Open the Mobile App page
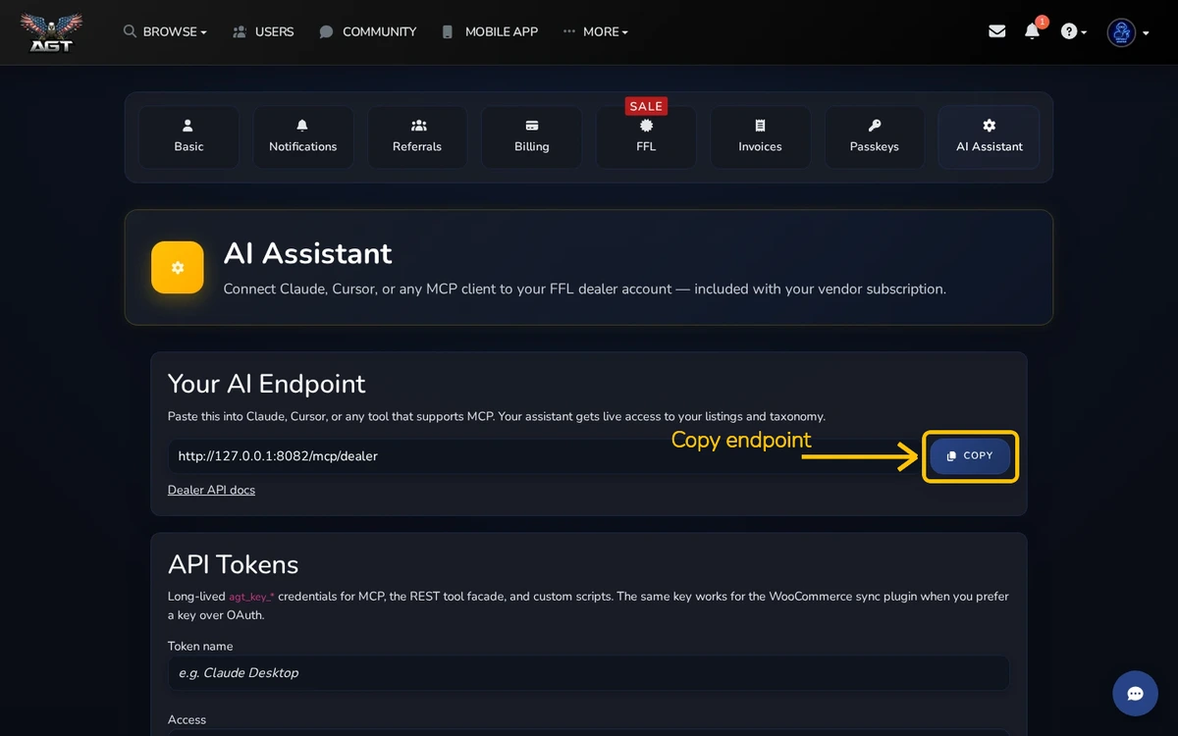The width and height of the screenshot is (1178, 736). pyautogui.click(x=490, y=31)
